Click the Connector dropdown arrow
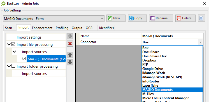 [x=200, y=42]
